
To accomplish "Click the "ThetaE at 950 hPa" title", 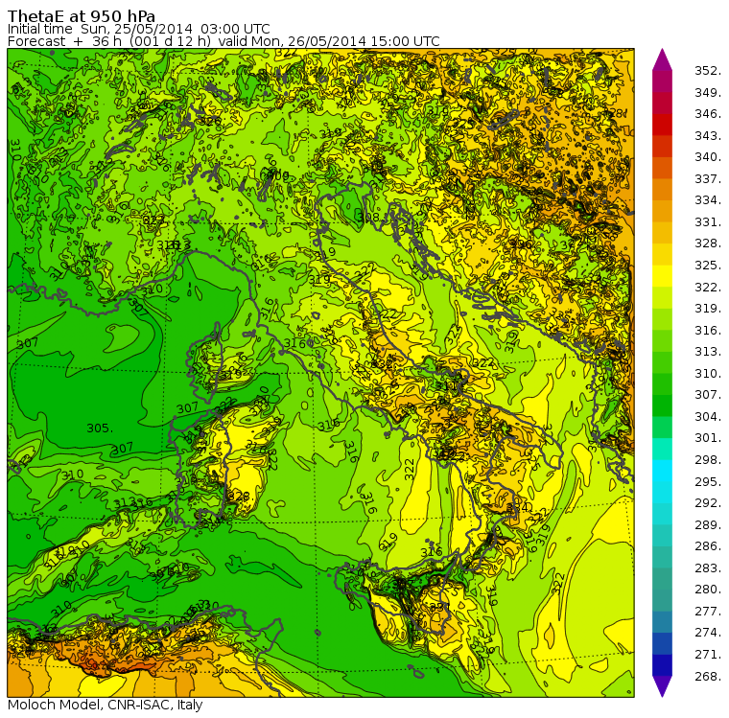I will pos(82,16).
